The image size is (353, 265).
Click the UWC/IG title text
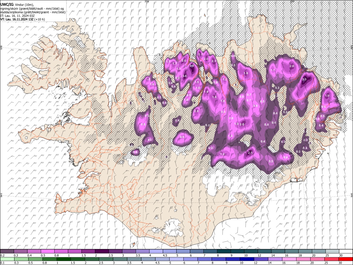(x=6, y=5)
